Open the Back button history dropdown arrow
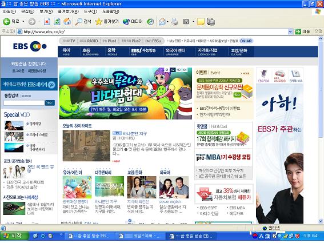 23,22
